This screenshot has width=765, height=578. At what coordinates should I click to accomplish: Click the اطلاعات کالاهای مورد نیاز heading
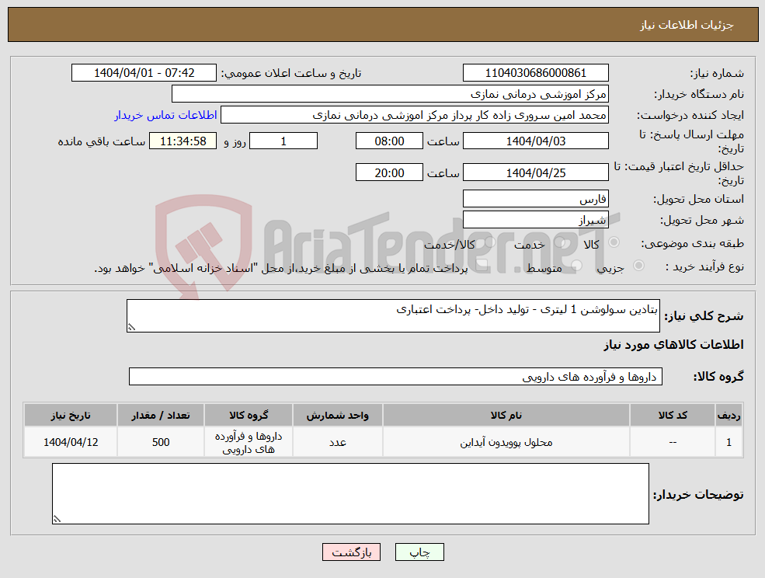click(x=673, y=345)
